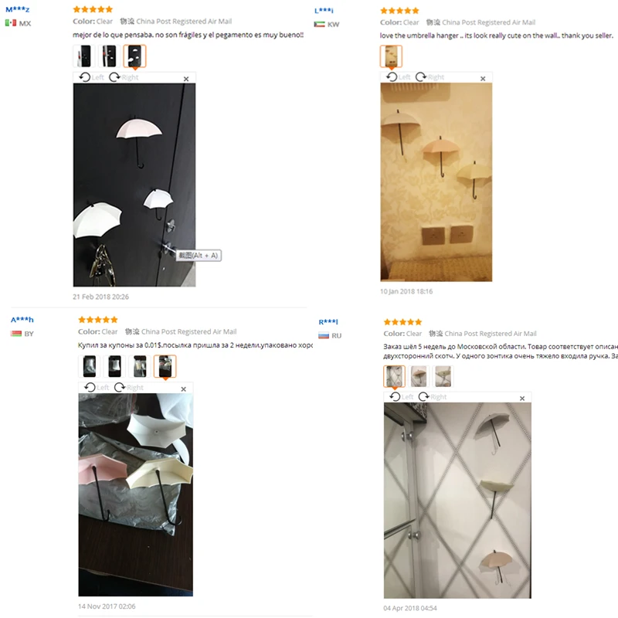Rotate right the photo in R***l's review

pyautogui.click(x=433, y=397)
